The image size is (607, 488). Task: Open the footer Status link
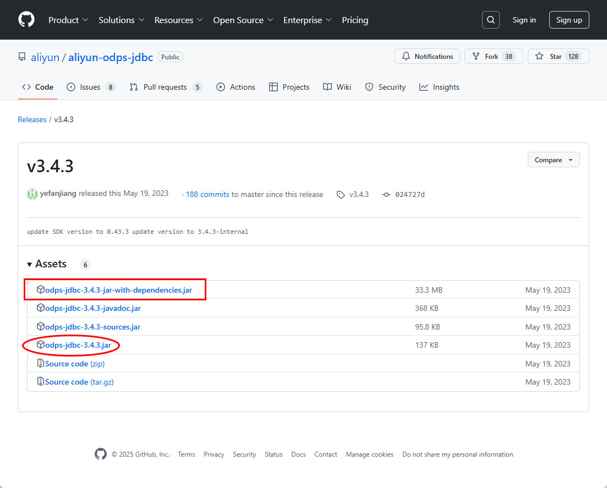click(274, 454)
